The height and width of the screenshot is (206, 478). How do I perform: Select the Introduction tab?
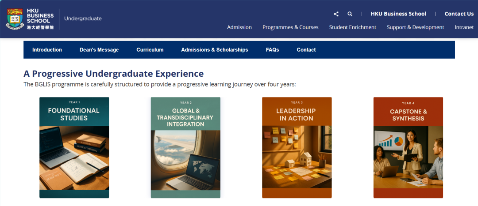(47, 50)
